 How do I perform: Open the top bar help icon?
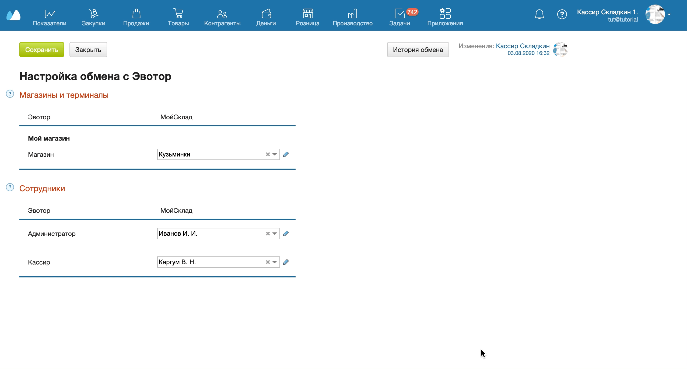tap(562, 14)
